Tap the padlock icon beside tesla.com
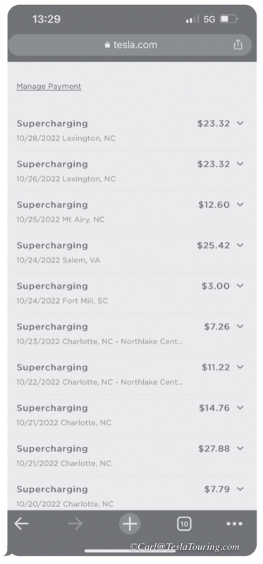Screen dimensions: 263x564 [x=107, y=44]
